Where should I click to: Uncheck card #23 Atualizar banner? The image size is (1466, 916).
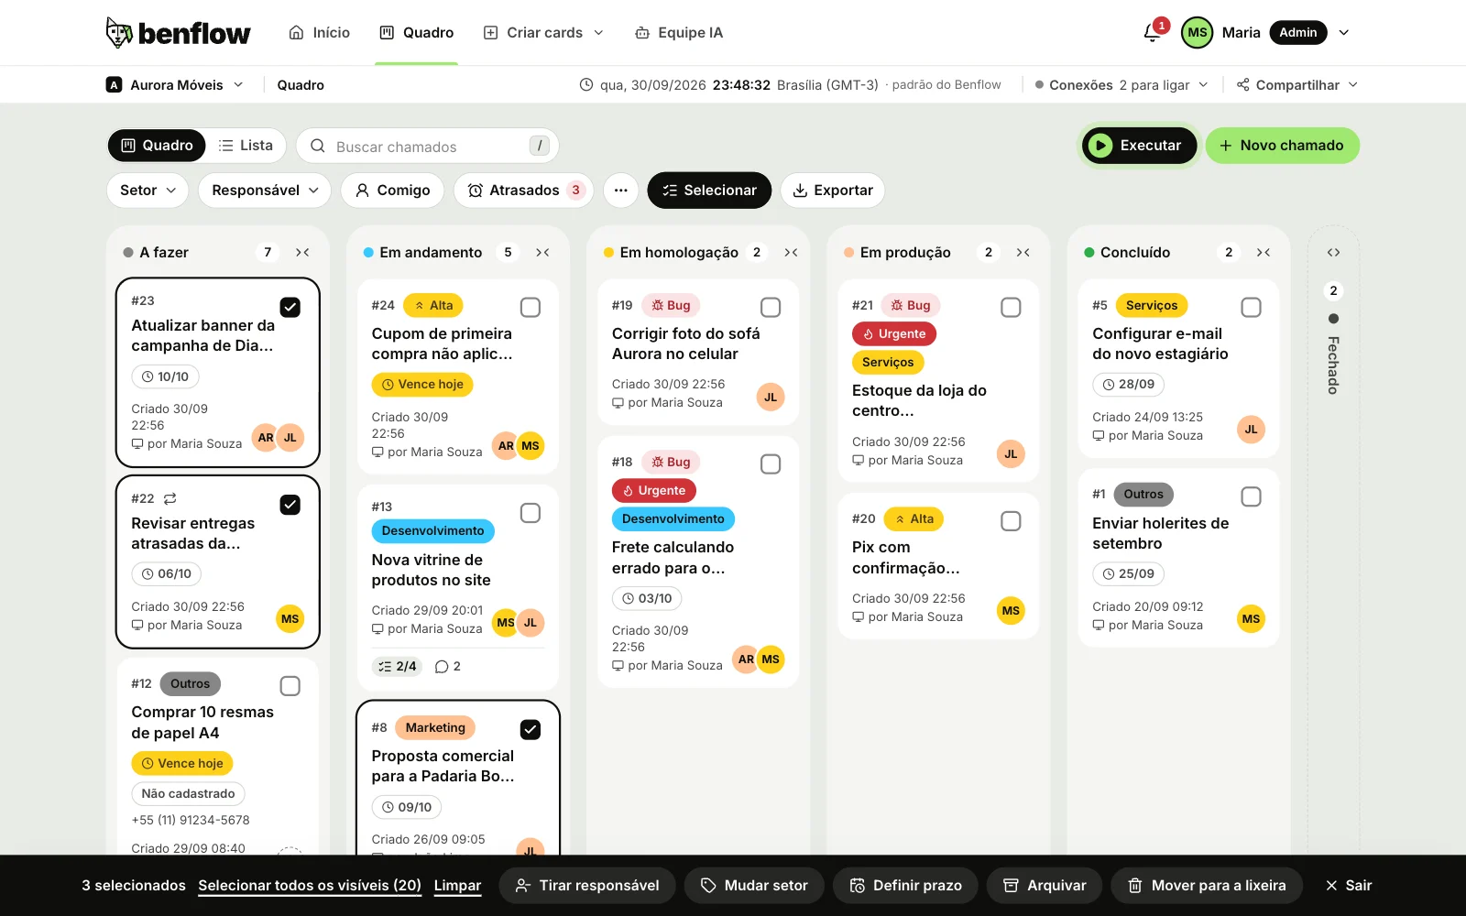[x=290, y=308]
